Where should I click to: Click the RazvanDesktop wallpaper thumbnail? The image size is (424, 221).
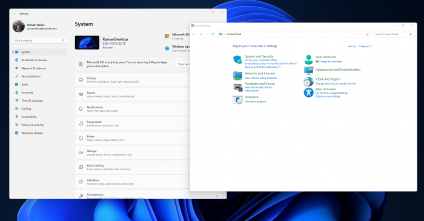(87, 42)
